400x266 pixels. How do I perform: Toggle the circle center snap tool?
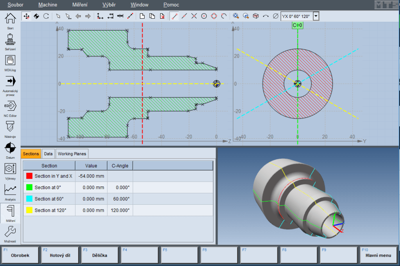204,16
